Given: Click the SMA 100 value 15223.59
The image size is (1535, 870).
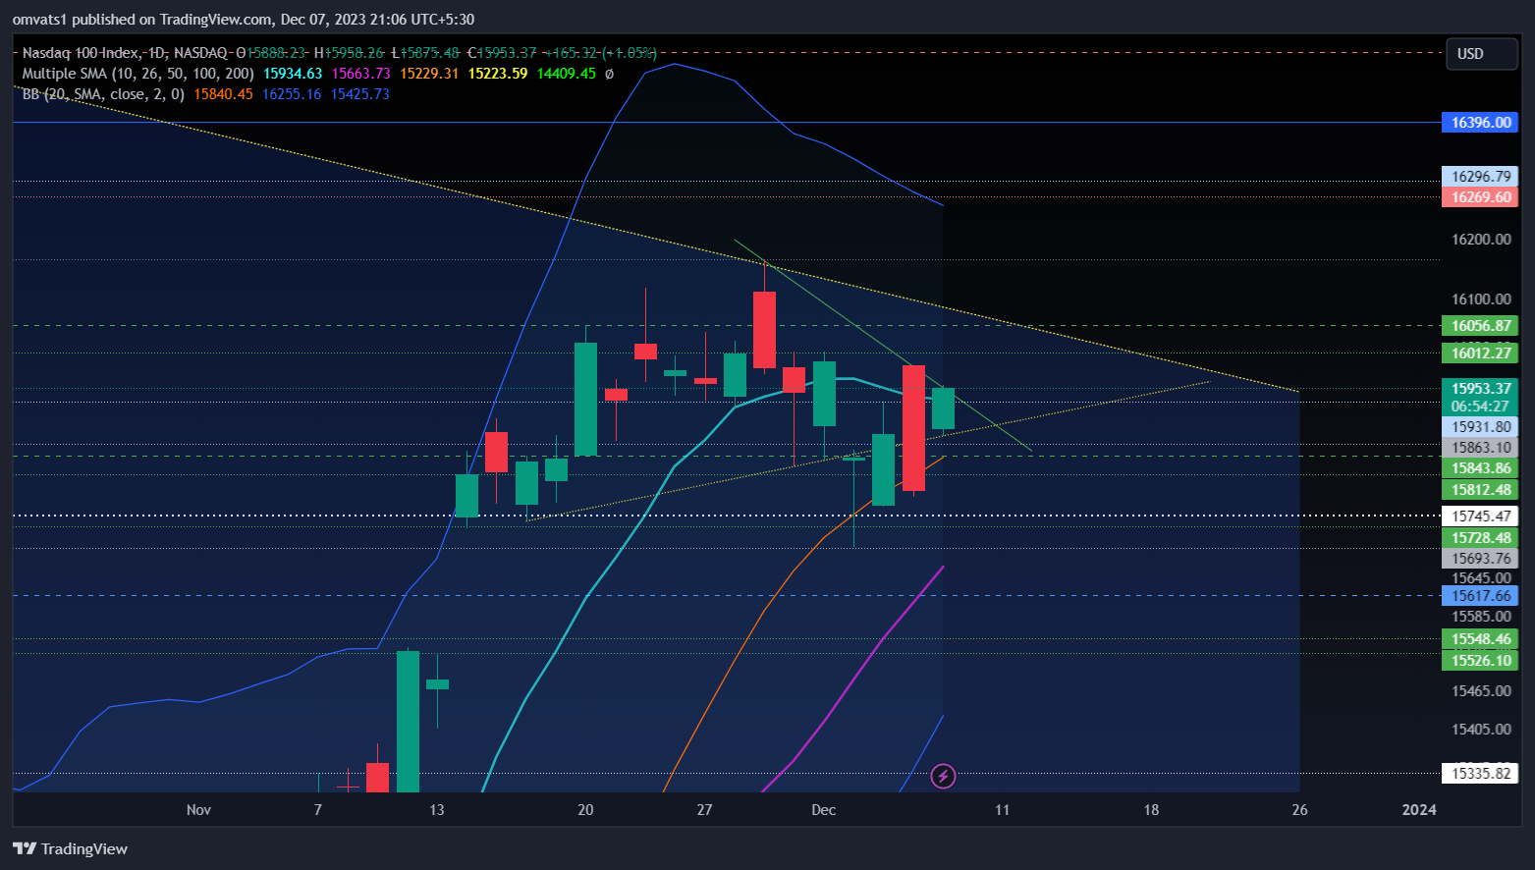Looking at the screenshot, I should tap(498, 74).
